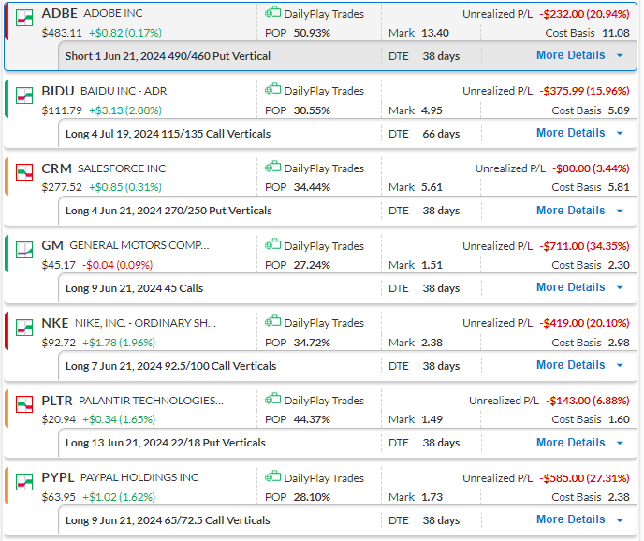
Task: Click the DailyPlay briefcase icon in PLTR row
Action: click(272, 400)
